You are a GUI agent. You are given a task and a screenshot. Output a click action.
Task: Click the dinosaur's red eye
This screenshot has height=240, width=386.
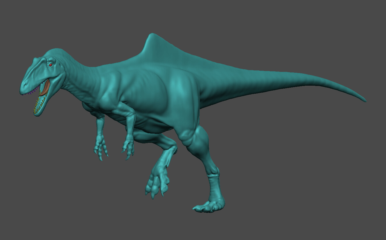click(50, 65)
